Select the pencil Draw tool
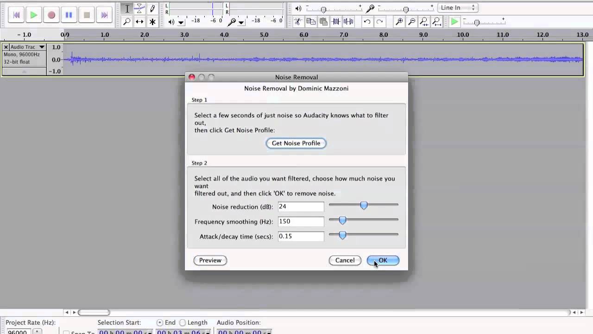The width and height of the screenshot is (593, 334). 152,9
